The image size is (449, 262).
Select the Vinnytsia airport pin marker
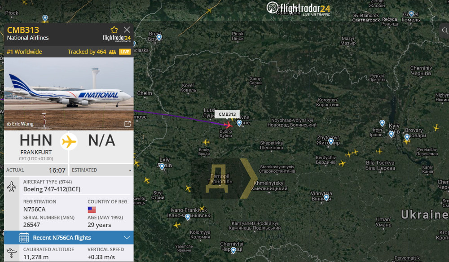tap(326, 197)
